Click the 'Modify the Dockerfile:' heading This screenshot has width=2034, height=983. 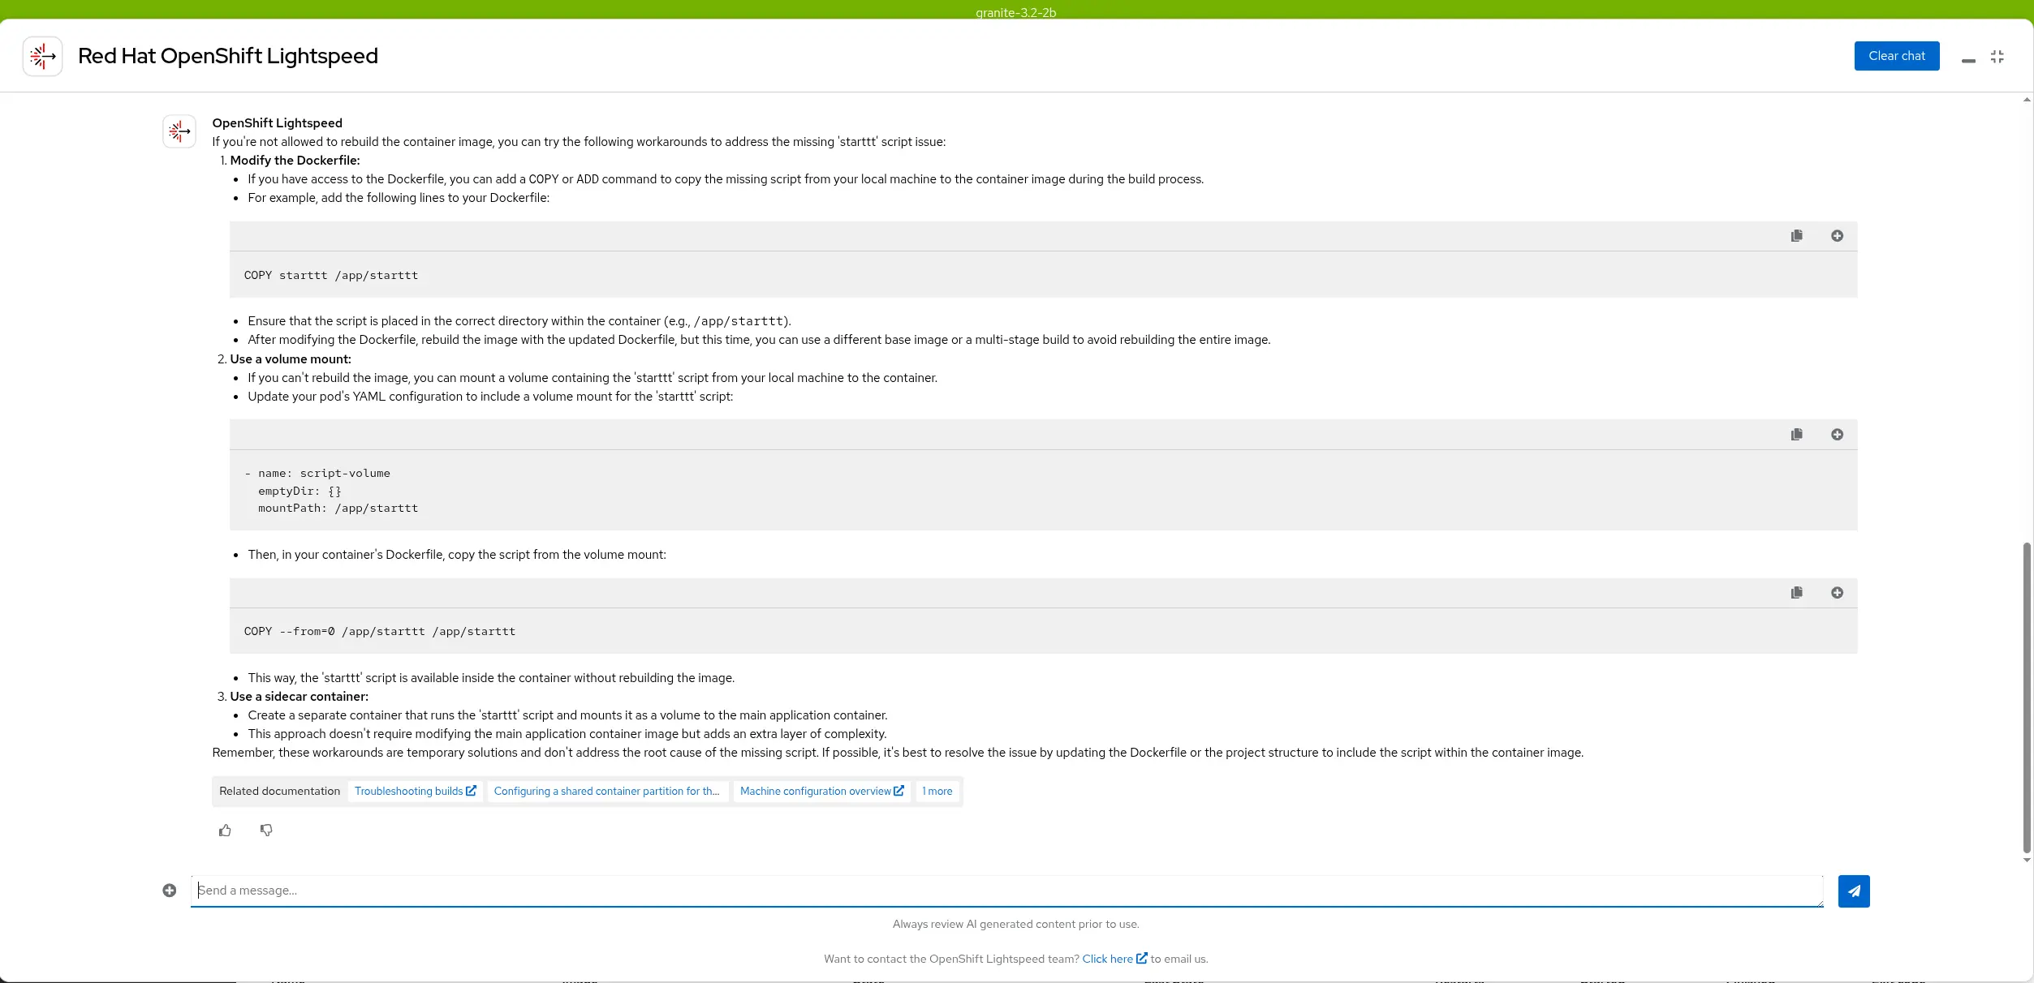[x=295, y=161]
